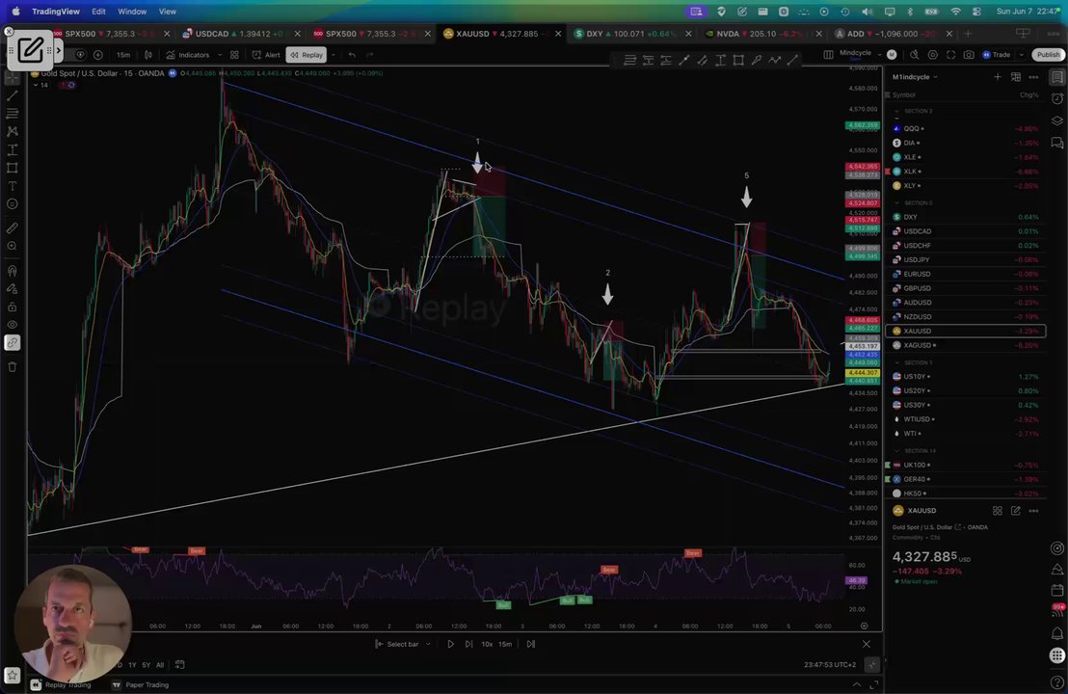
Task: Open watchlist advanced view icon
Action: coord(1016,77)
